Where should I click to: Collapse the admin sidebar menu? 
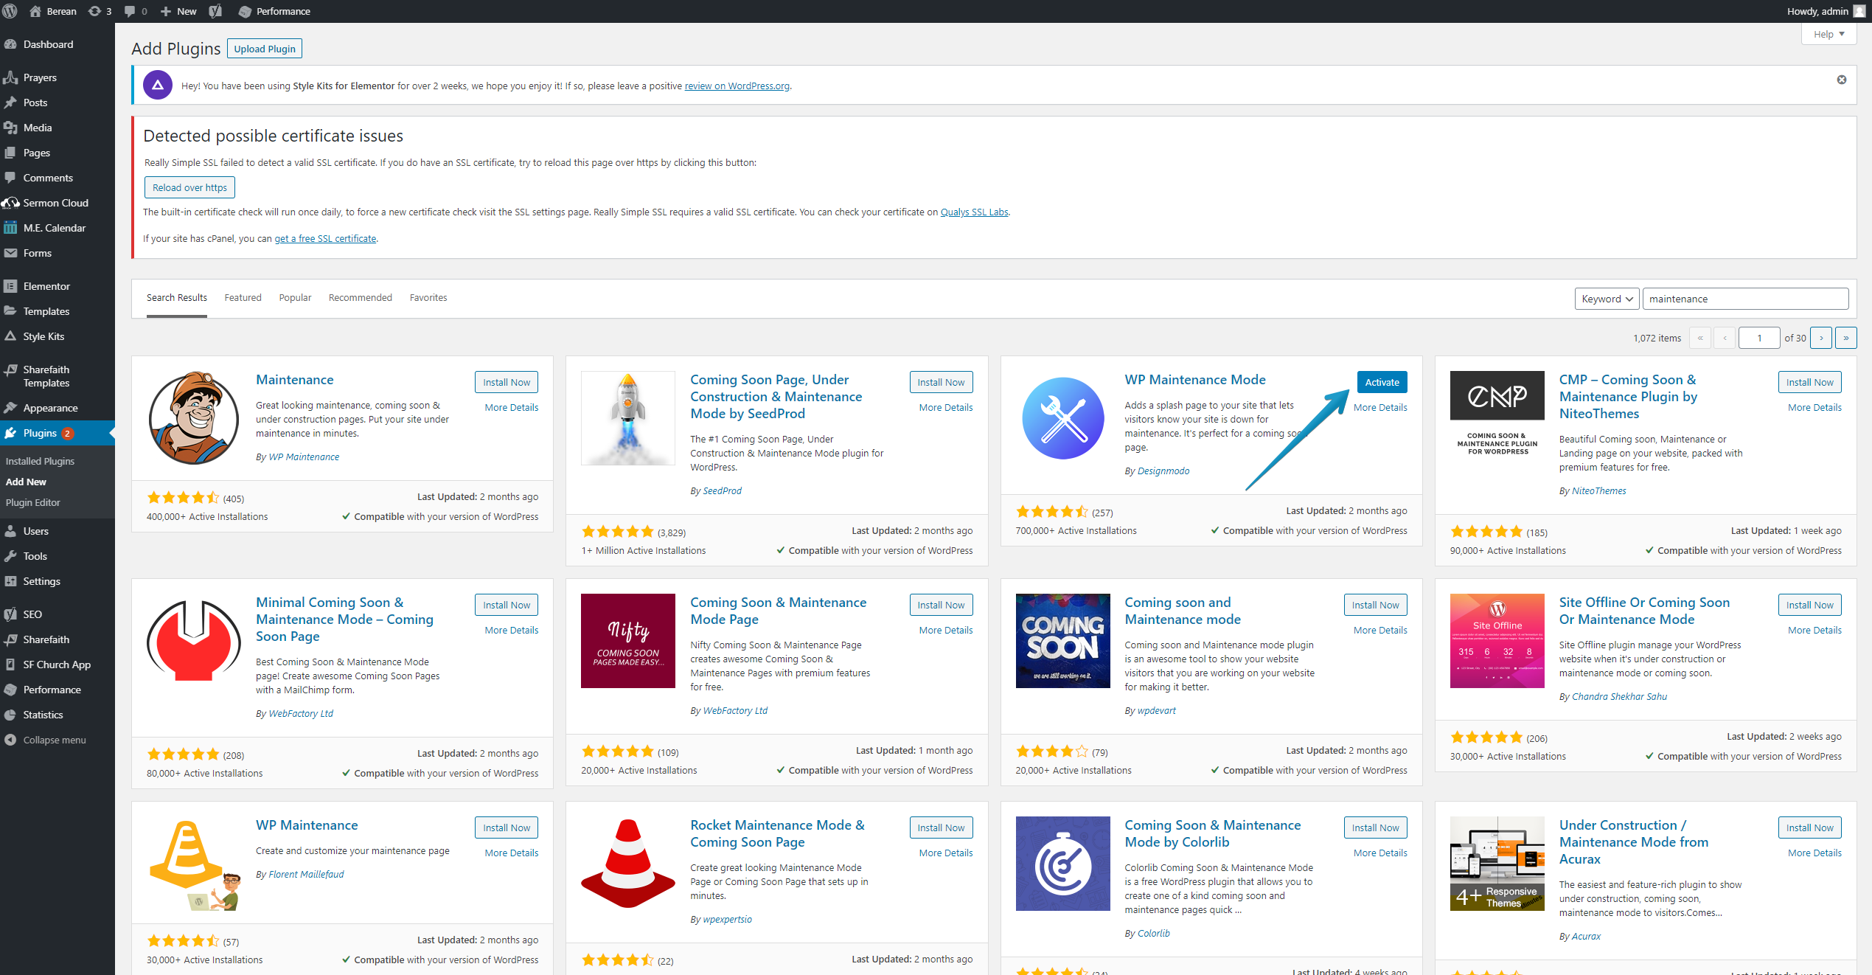tap(54, 740)
